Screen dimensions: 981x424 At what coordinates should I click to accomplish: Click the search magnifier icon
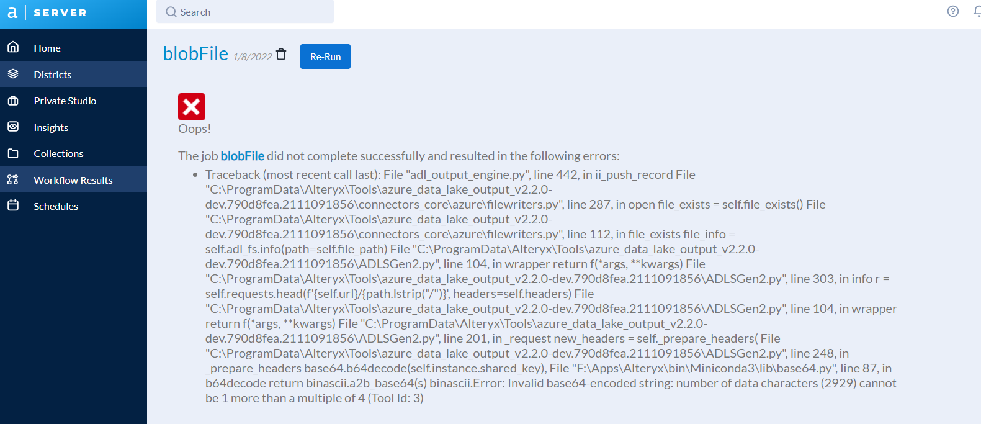pos(170,12)
